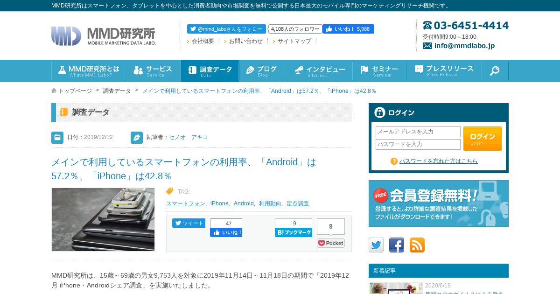Click the search magnifier icon in navbar

[x=495, y=71]
